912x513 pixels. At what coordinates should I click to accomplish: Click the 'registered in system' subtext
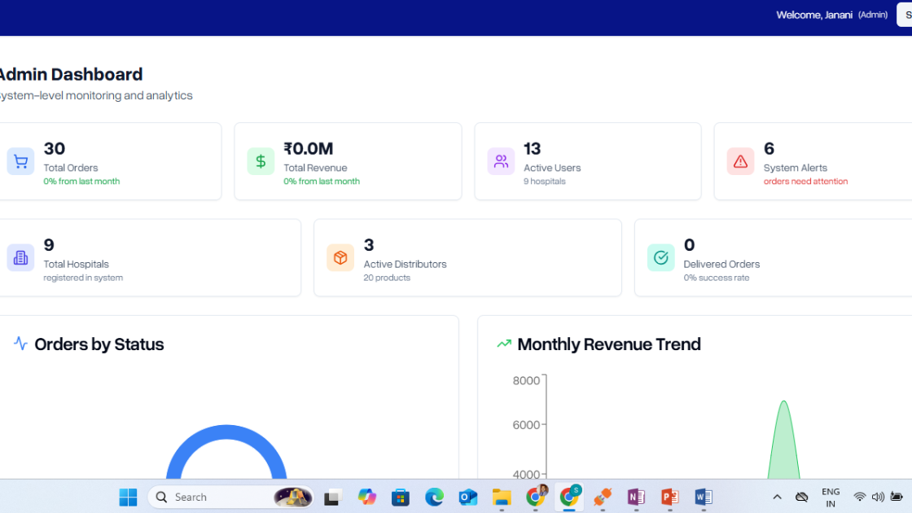tap(83, 278)
